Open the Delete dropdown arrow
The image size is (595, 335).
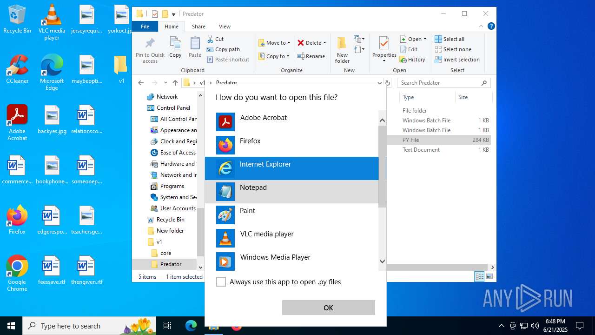tap(324, 43)
